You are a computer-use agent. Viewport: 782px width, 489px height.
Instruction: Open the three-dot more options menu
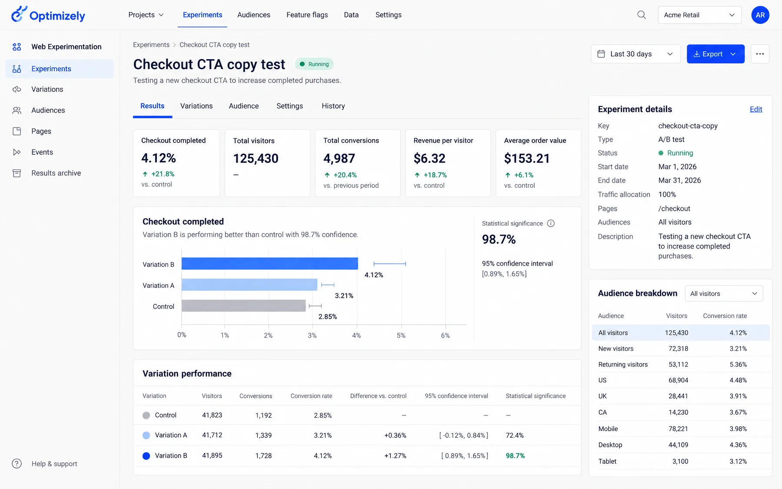(760, 54)
